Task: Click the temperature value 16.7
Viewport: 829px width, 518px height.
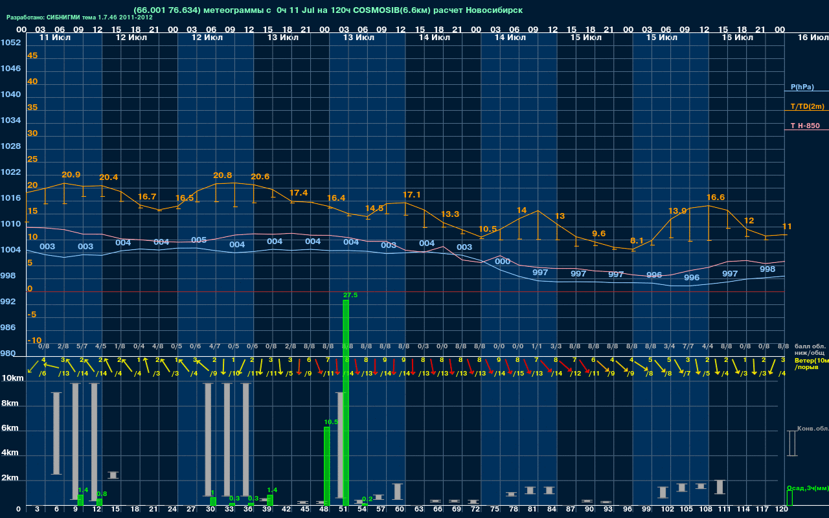Action: coord(147,196)
